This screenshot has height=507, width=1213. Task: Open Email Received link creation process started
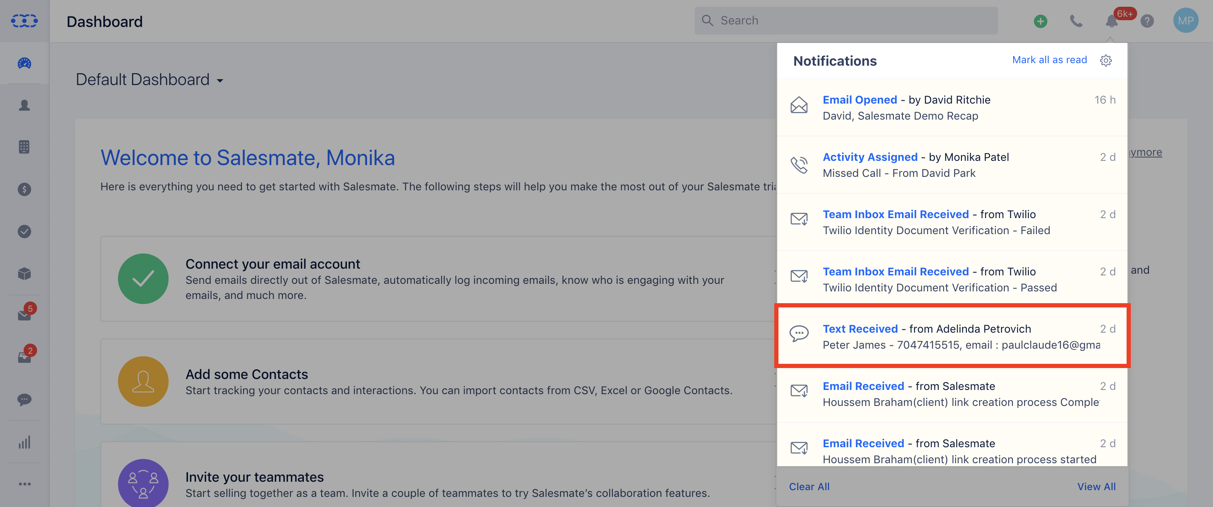(952, 445)
